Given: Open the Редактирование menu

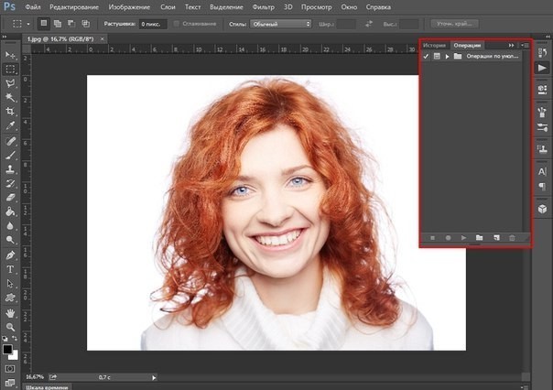Looking at the screenshot, I should 74,6.
